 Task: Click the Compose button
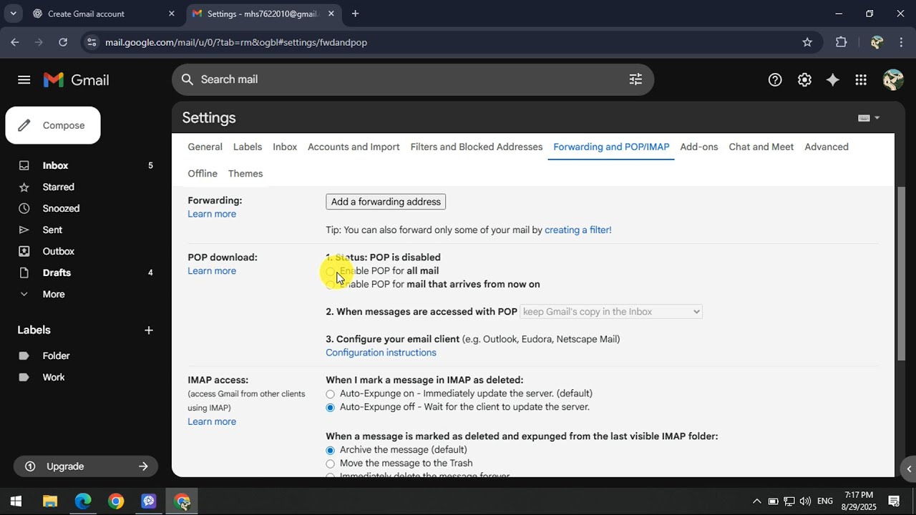pos(53,125)
